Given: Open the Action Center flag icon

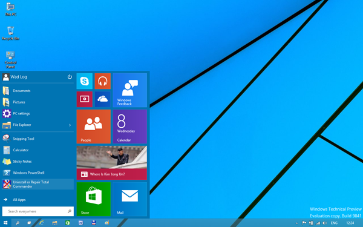Looking at the screenshot, I should 304,223.
